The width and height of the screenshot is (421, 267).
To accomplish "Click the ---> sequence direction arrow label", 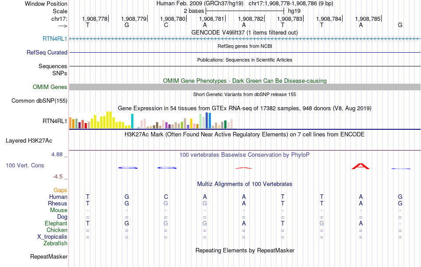I will tap(63, 26).
